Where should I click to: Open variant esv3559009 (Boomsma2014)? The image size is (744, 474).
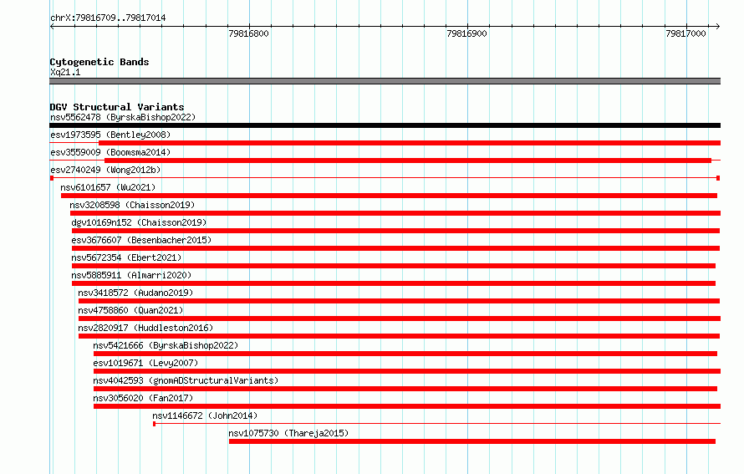(110, 152)
